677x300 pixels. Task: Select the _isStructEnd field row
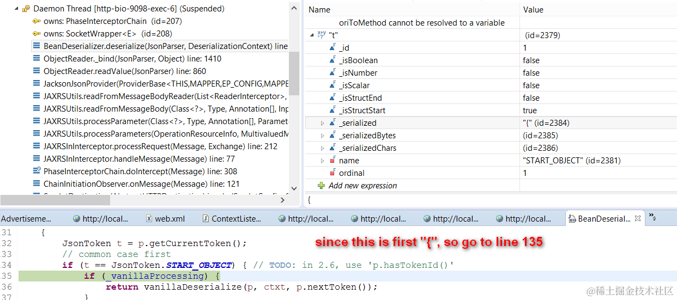coord(491,98)
